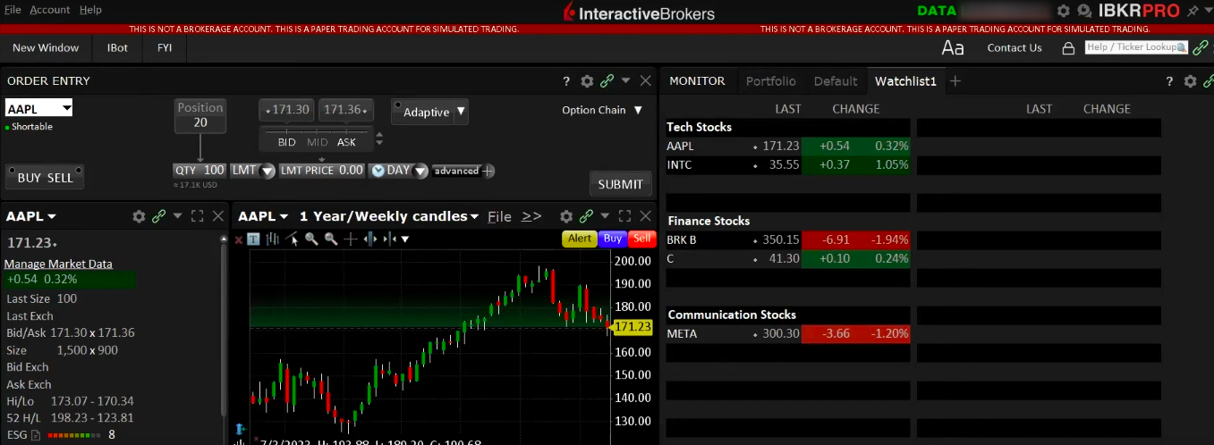Open DAY time-in-force dropdown

coord(420,171)
